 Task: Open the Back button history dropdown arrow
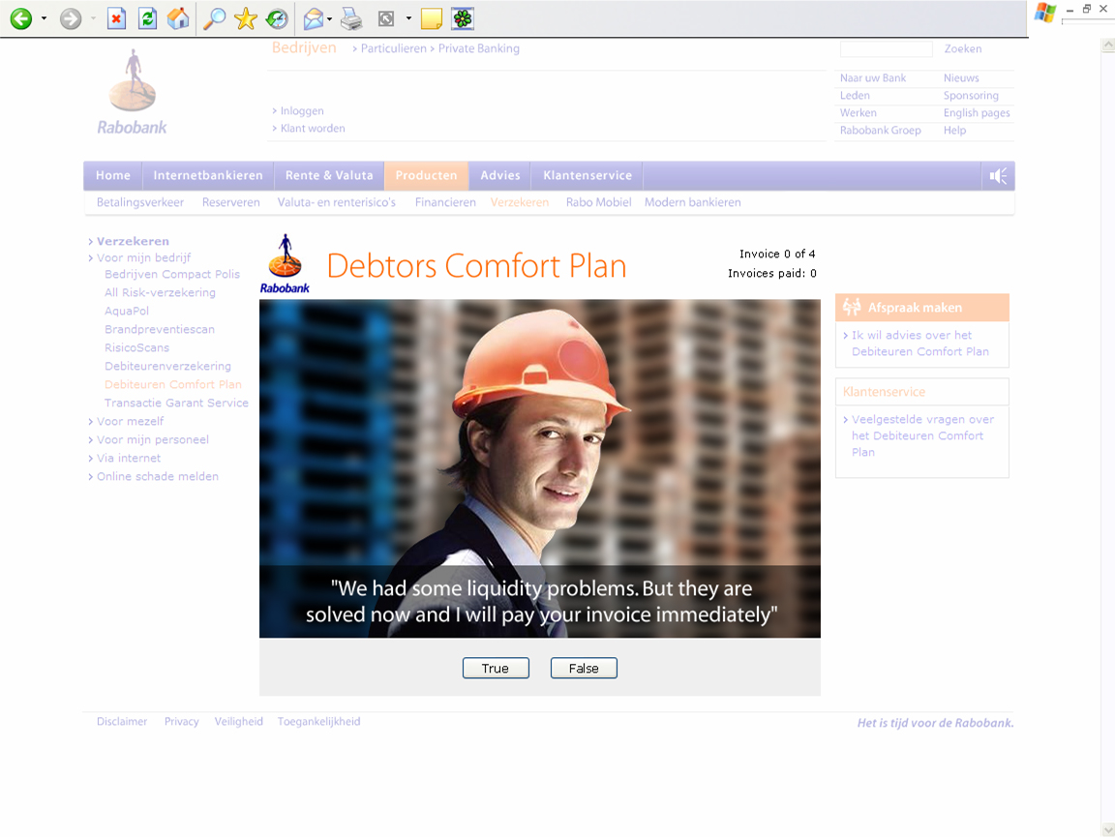(45, 18)
